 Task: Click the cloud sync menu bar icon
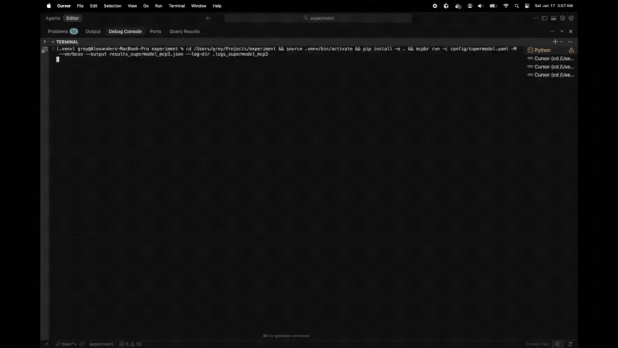click(458, 6)
